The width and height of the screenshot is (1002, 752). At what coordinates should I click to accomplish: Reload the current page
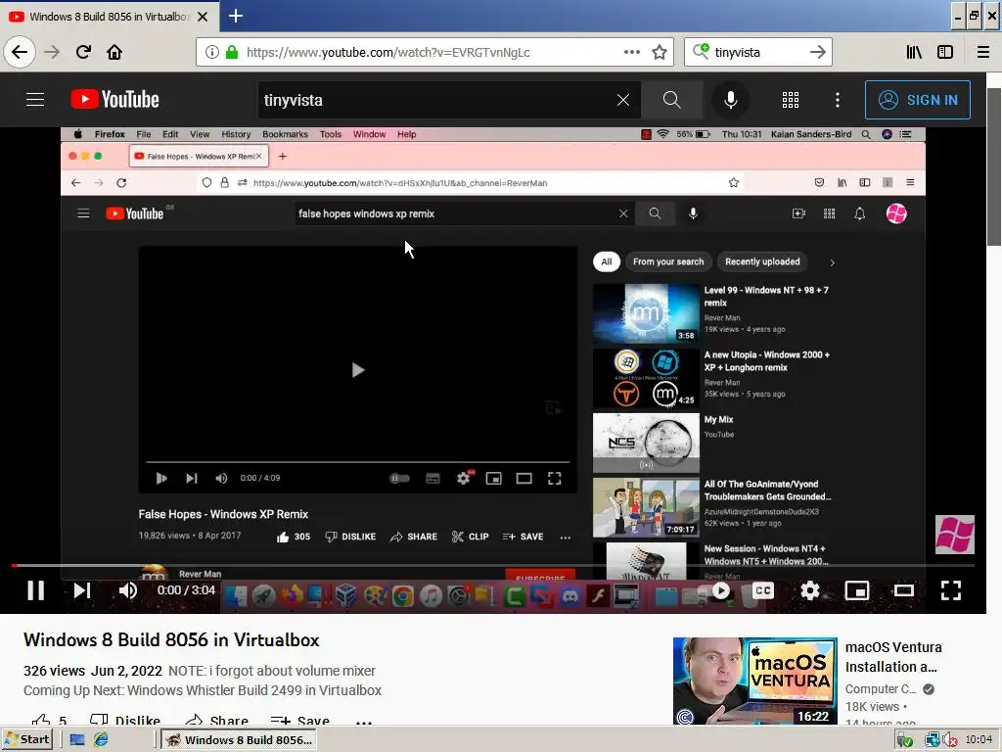[x=83, y=52]
